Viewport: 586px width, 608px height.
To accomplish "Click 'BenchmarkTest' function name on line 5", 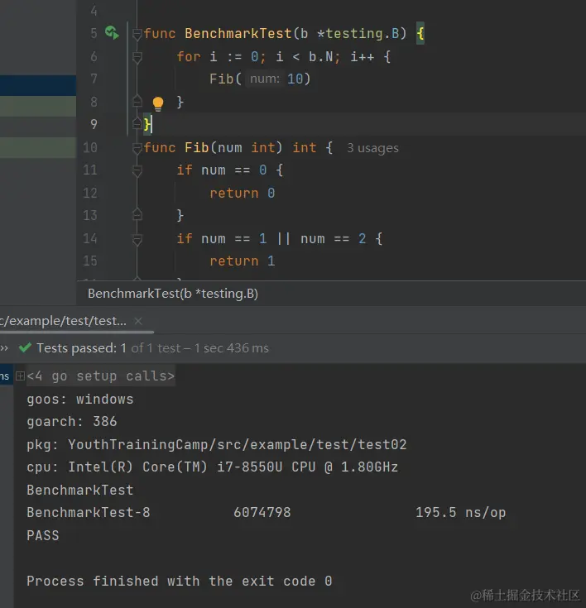I will (238, 33).
